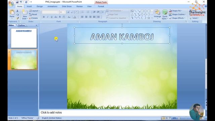Image resolution: width=215 pixels, height=121 pixels.
Task: Open the Clipboard pane dialog launcher
Action: (x=19, y=22)
